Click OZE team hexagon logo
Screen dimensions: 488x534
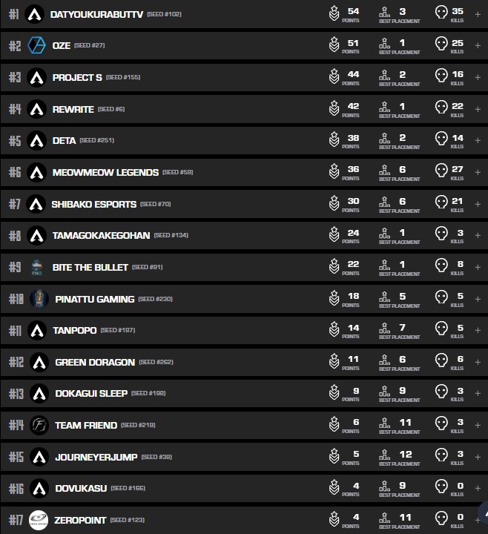pyautogui.click(x=36, y=46)
